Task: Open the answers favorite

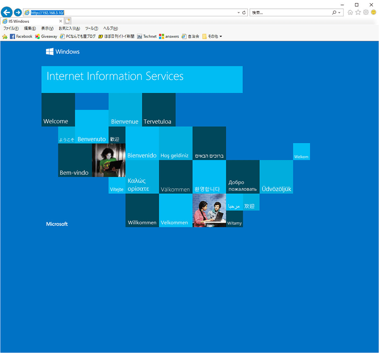Action: coord(169,37)
